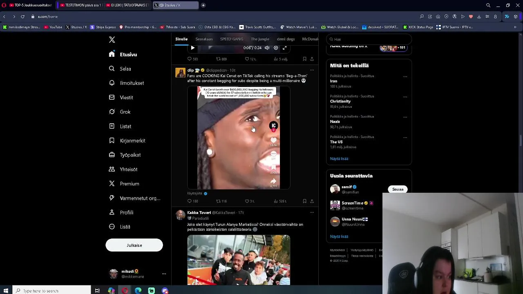The width and height of the screenshot is (523, 294).
Task: Follow samif with Seuraa button
Action: coord(398,189)
